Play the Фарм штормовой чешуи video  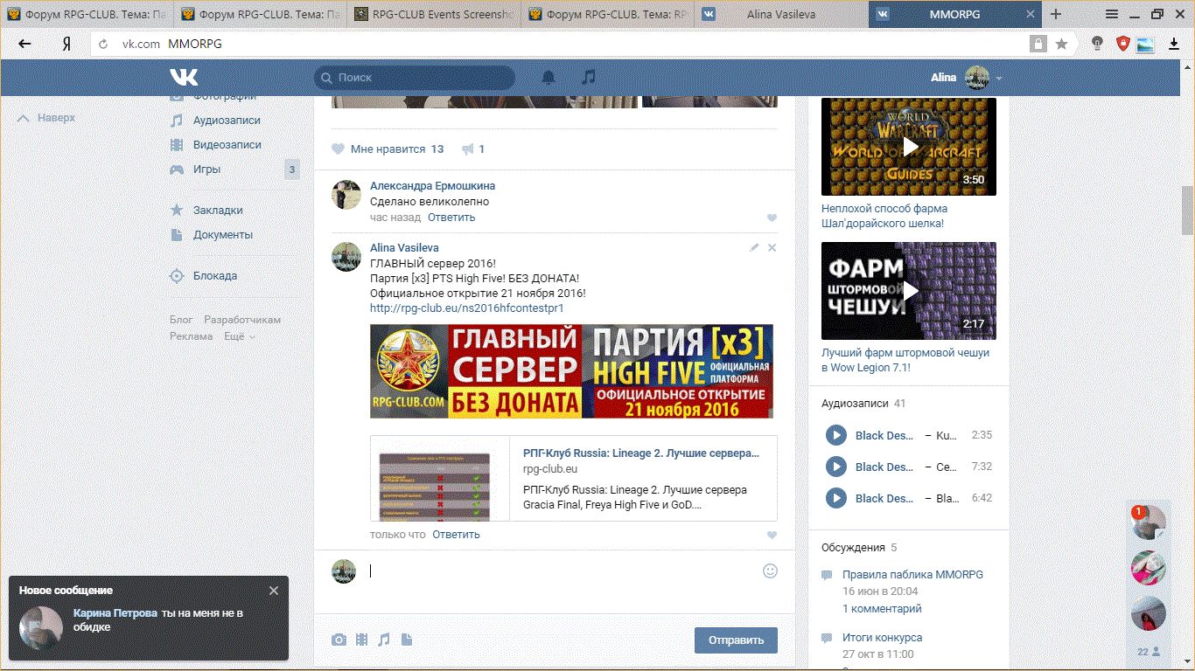tap(909, 291)
